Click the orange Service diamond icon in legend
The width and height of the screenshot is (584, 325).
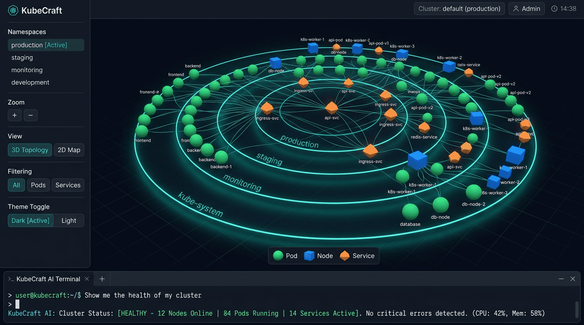(344, 256)
